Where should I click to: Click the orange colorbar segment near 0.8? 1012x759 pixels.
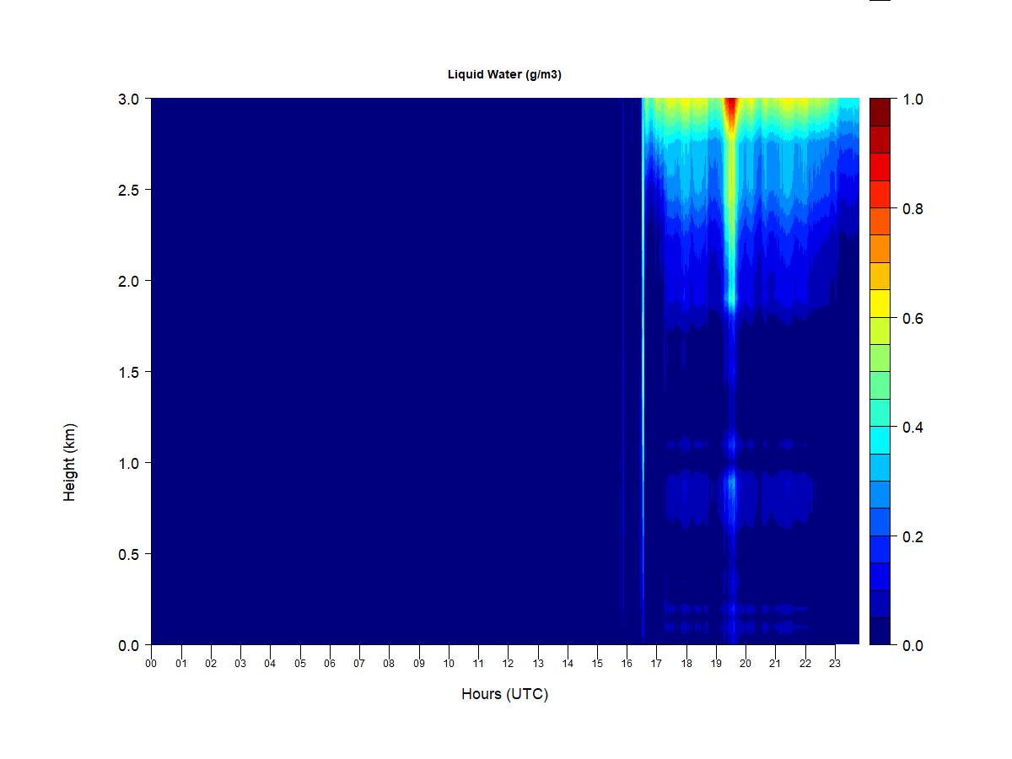(880, 222)
